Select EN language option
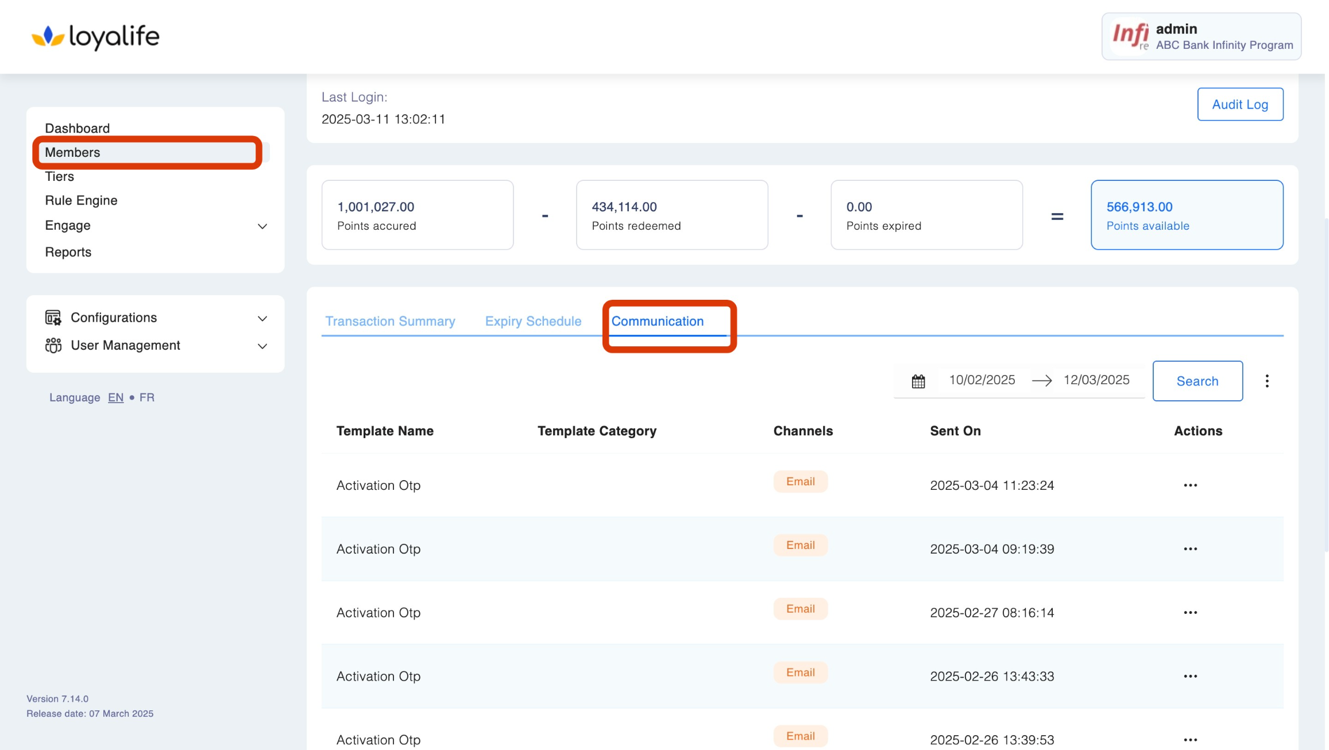Screen dimensions: 1329x750 tap(115, 397)
